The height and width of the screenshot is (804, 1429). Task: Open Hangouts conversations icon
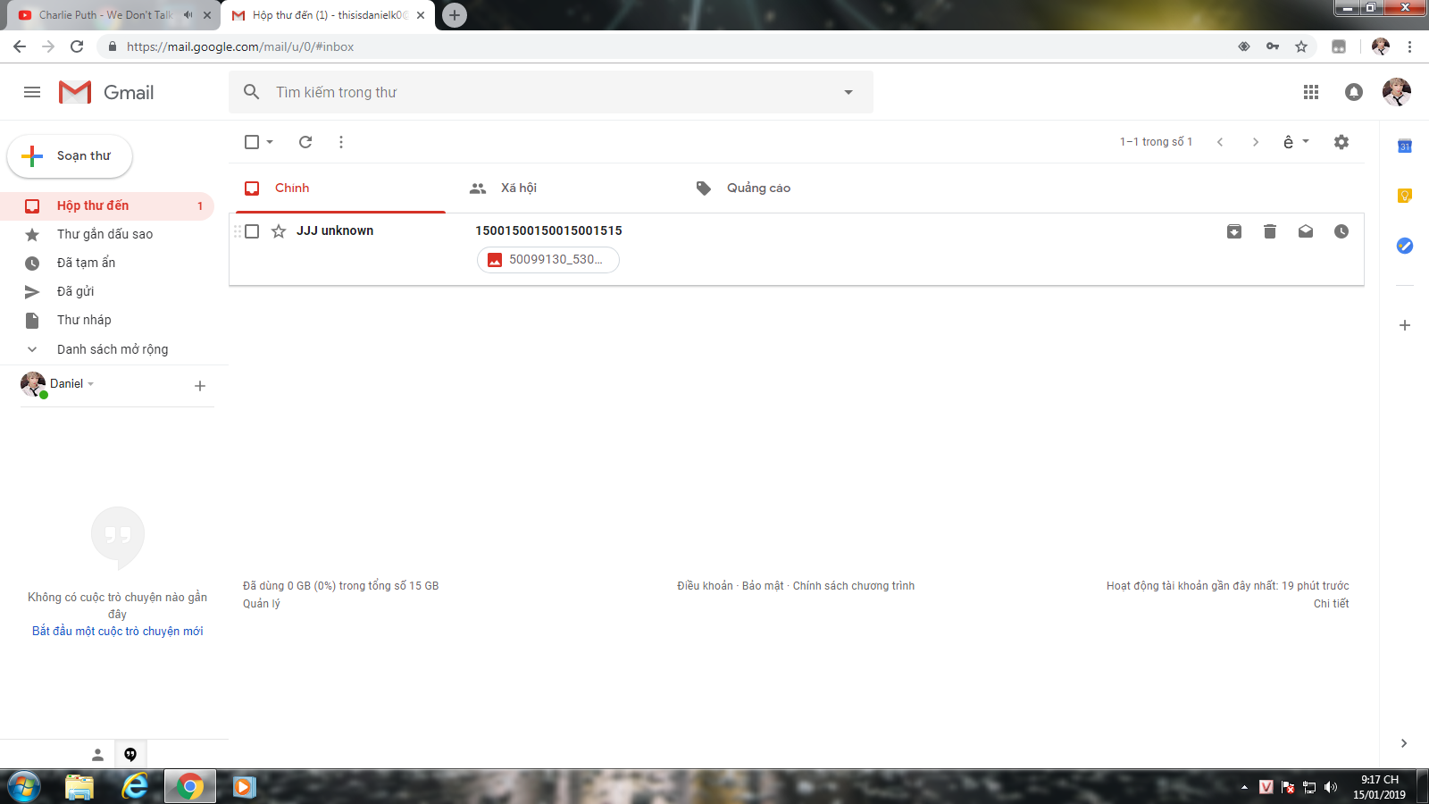[x=130, y=755]
